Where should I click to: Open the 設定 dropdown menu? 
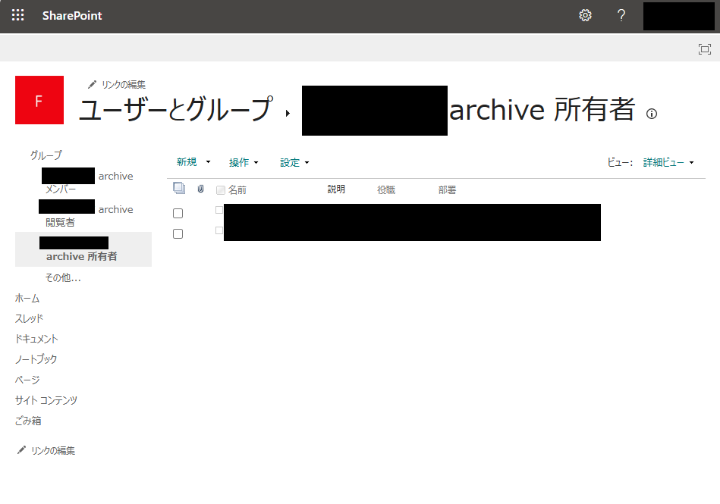tap(295, 162)
